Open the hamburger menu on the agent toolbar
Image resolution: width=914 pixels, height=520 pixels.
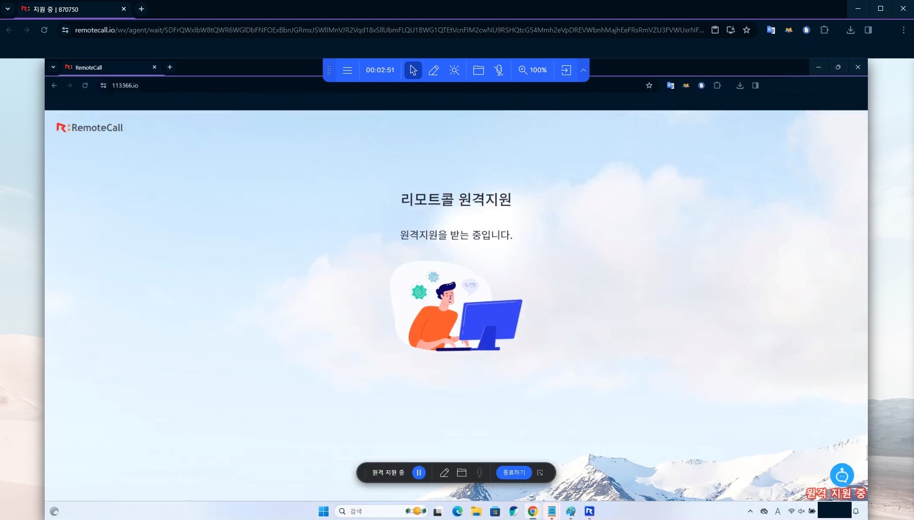pyautogui.click(x=347, y=70)
